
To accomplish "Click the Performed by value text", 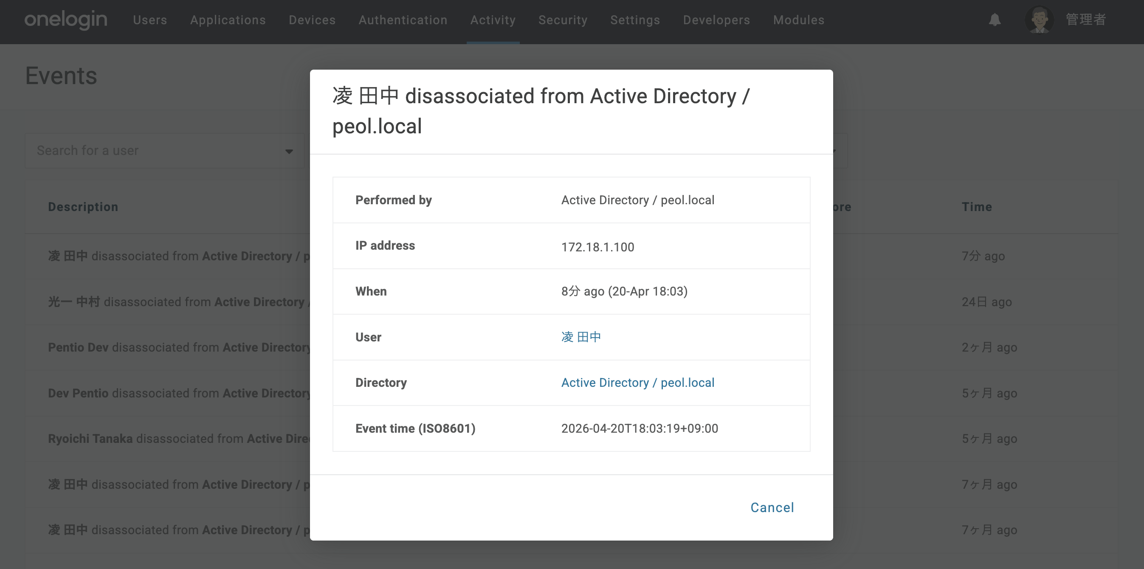I will pyautogui.click(x=638, y=200).
